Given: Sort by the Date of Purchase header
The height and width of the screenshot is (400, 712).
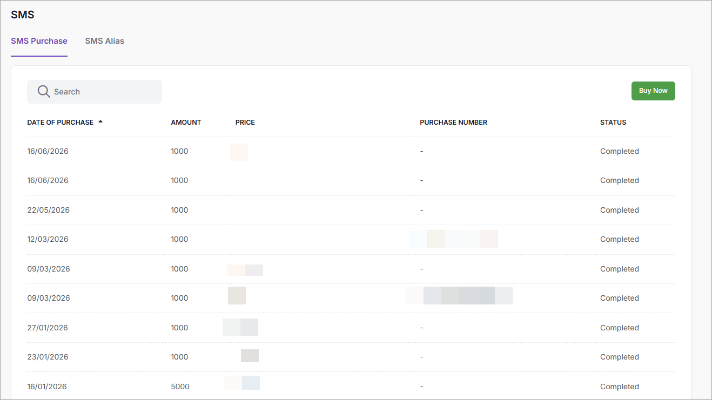Looking at the screenshot, I should click(x=61, y=123).
